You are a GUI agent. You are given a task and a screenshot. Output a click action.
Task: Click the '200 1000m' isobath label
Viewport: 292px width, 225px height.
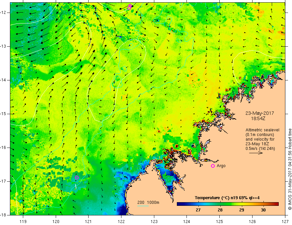148,202
